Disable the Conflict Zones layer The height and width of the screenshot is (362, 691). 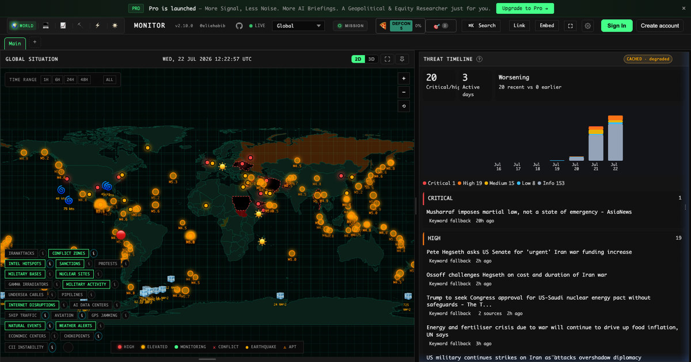69,253
